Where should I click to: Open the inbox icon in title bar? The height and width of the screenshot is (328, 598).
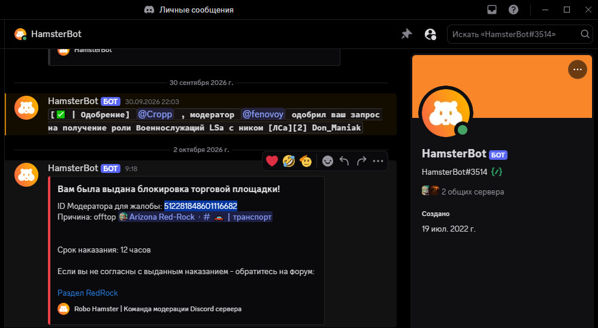tap(492, 10)
